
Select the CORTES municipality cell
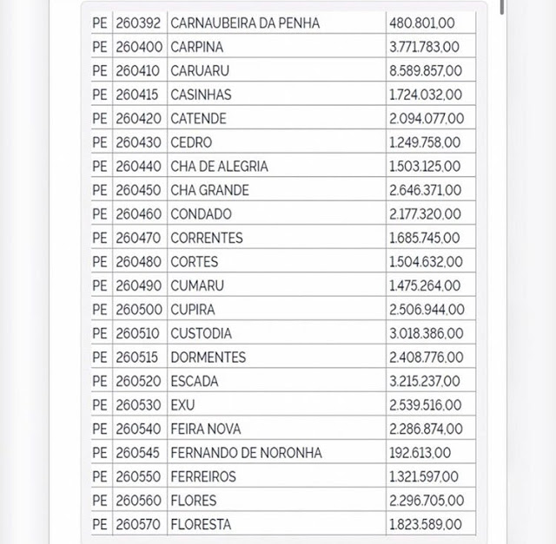click(195, 261)
